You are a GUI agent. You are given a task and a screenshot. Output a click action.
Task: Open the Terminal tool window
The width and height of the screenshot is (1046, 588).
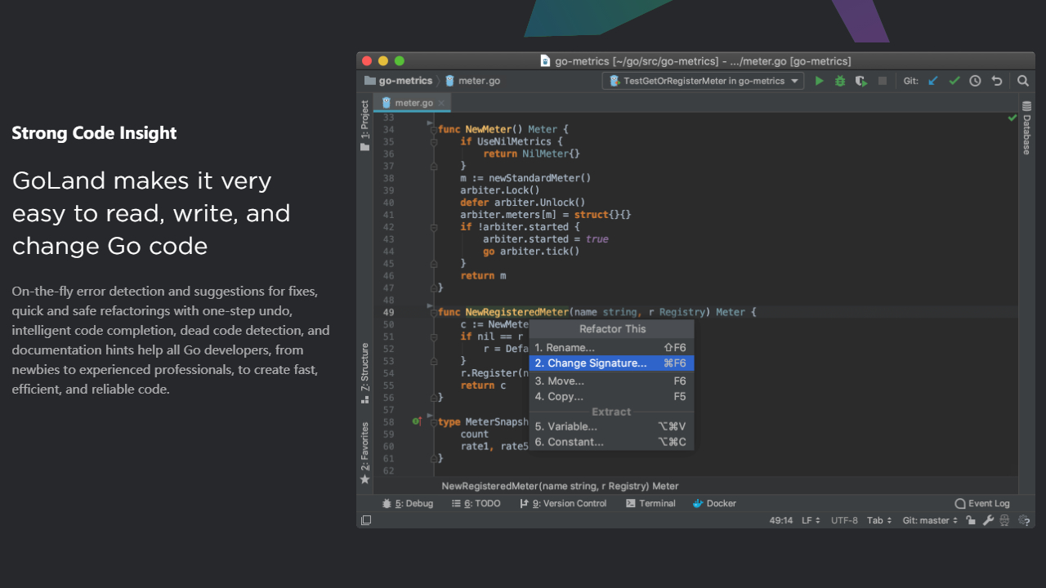[x=650, y=503]
